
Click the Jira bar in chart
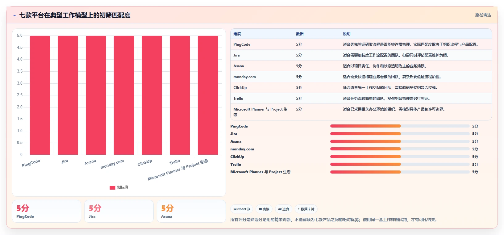click(68, 95)
